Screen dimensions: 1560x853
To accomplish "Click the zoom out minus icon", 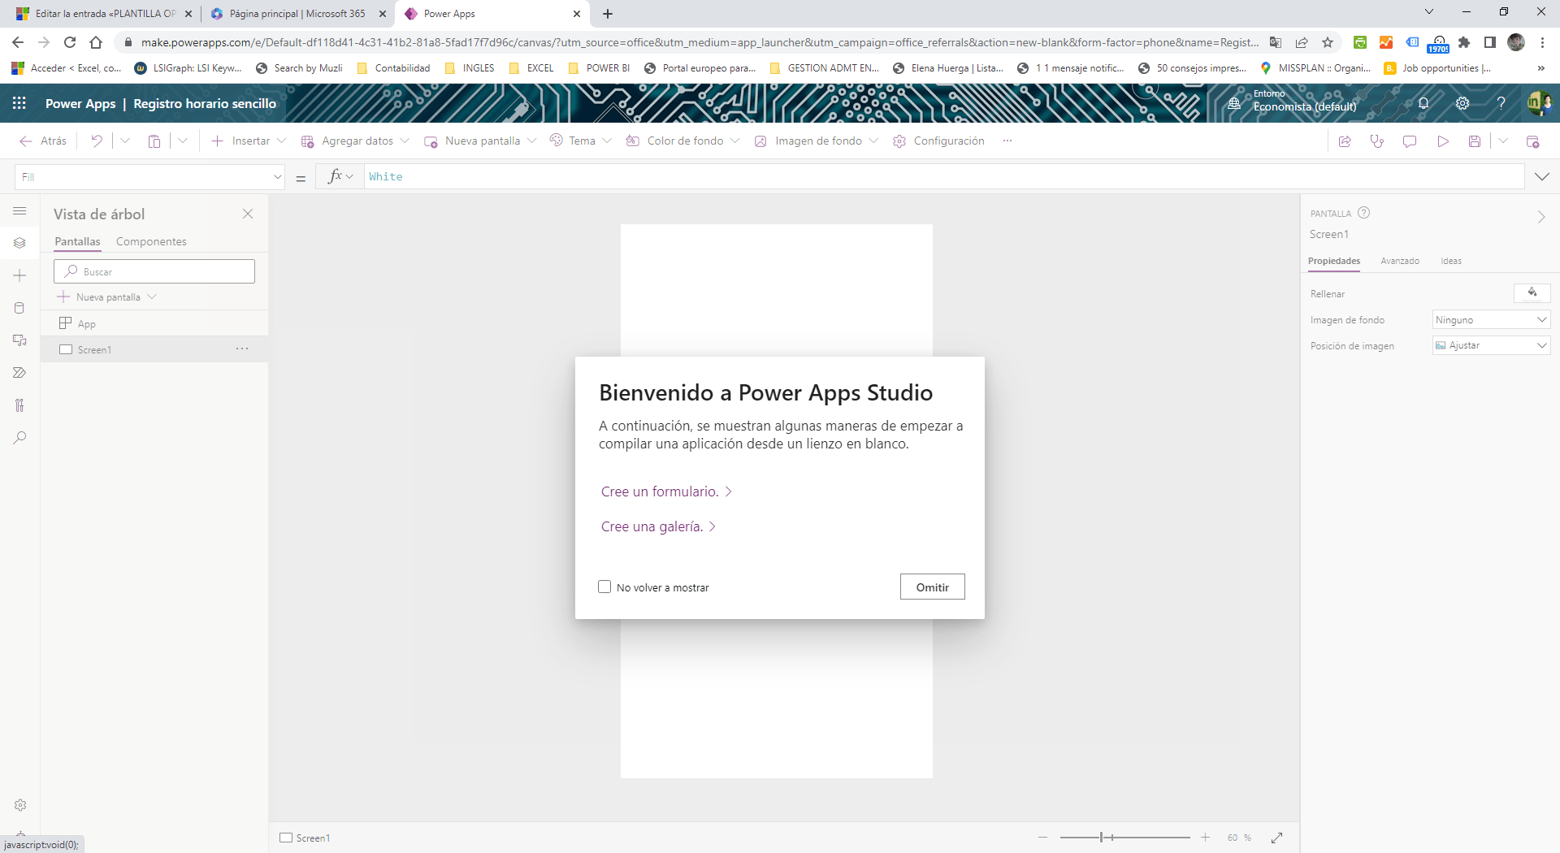I will [x=1042, y=838].
